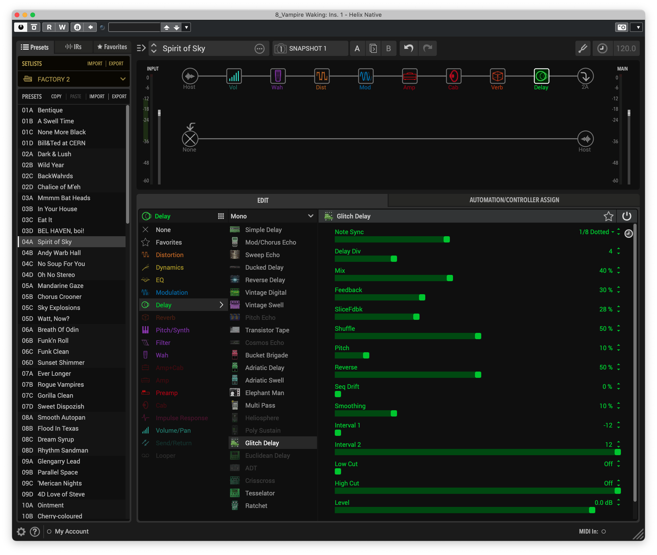Click the camera snapshot icon top right

621,27
